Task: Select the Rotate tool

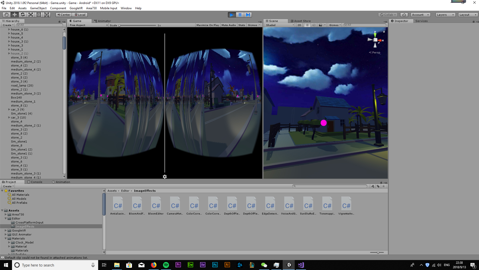Action: [x=23, y=15]
